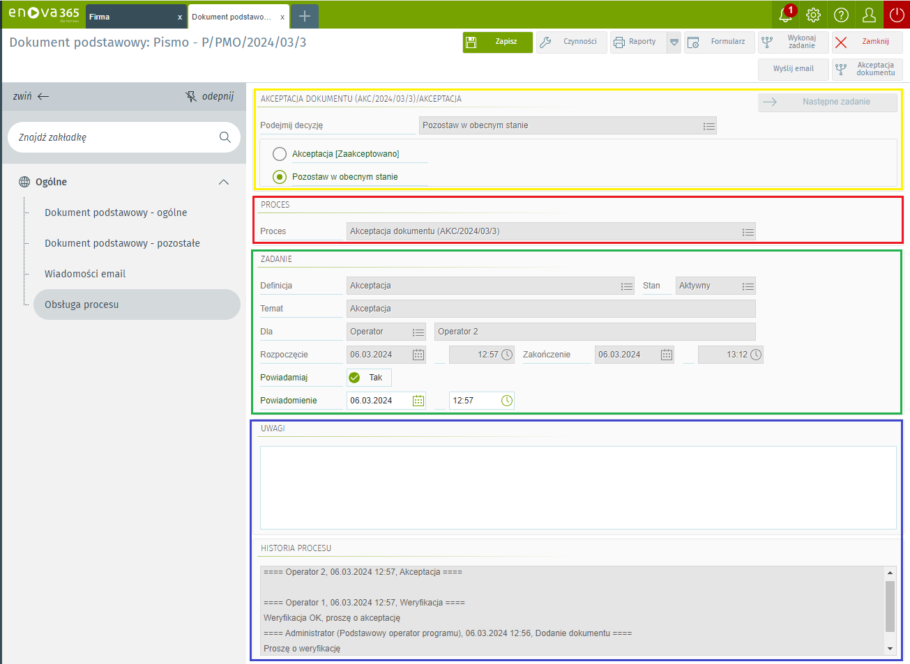
Task: Collapse the Ogólne section chevron
Action: 224,182
